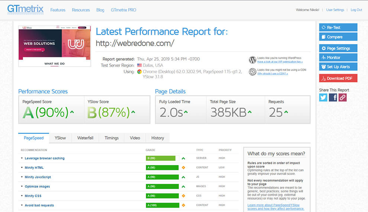The image size is (368, 212).
Task: Share report via Twitter icon
Action: [323, 97]
